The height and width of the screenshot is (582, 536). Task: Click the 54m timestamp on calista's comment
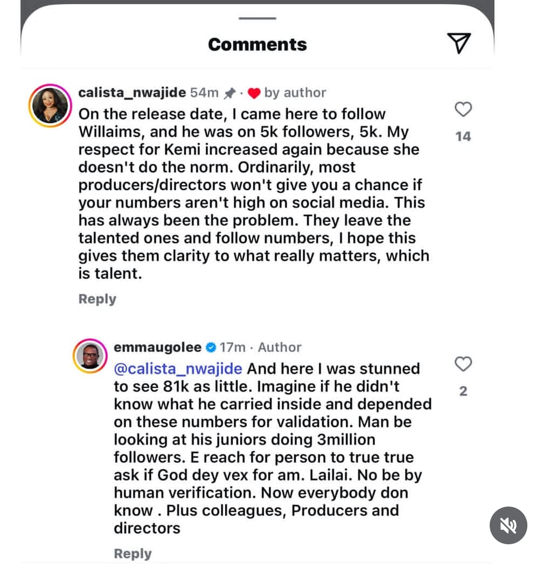pos(204,93)
